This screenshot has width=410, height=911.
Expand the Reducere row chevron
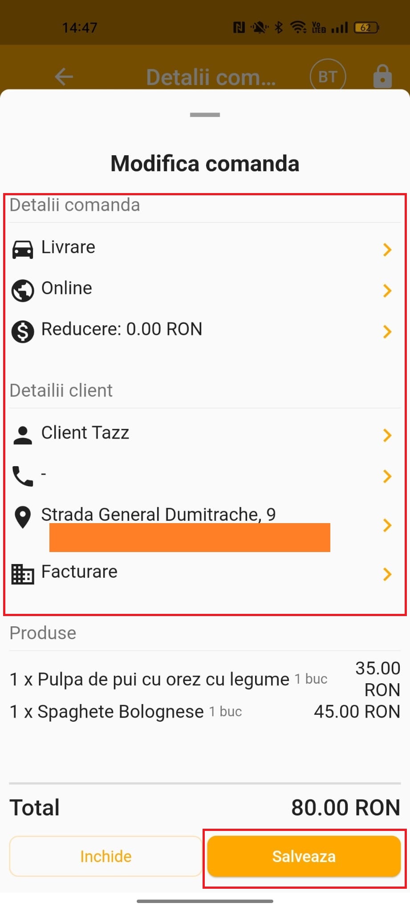(387, 331)
